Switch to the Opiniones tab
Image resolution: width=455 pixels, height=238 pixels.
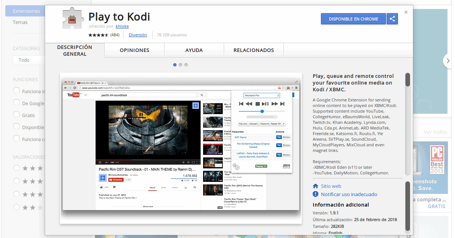point(134,50)
